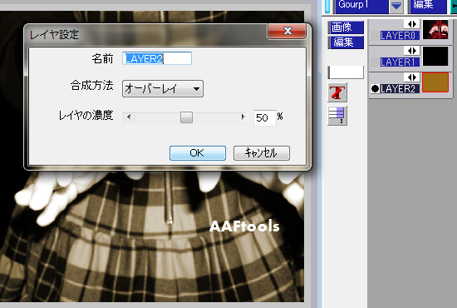
Task: Click the density percent value box
Action: pos(264,117)
